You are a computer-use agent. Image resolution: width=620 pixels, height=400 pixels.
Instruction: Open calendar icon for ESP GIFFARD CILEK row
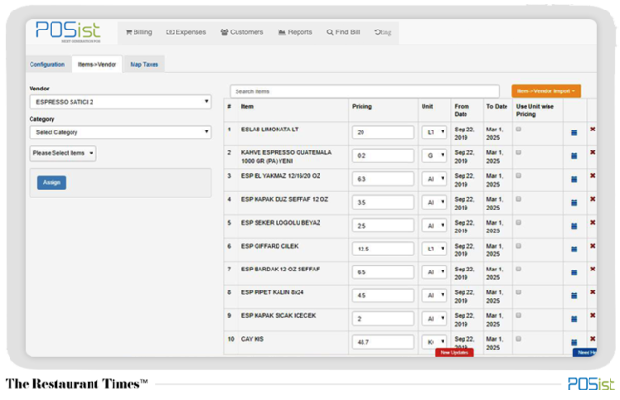pos(574,250)
